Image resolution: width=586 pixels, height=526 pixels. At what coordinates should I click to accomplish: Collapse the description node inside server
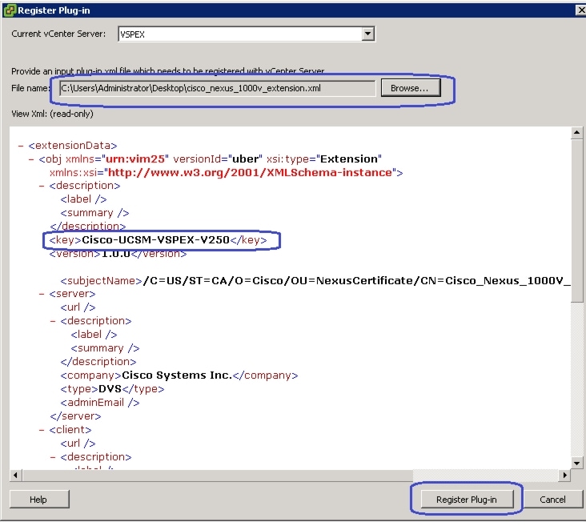(x=53, y=321)
